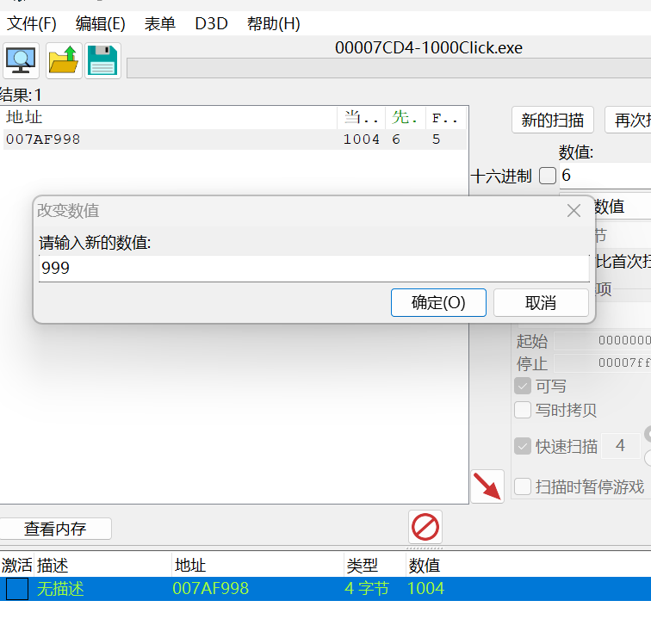Screen dimensions: 651x644
Task: Uncheck the 可写 checkbox
Action: coord(523,386)
